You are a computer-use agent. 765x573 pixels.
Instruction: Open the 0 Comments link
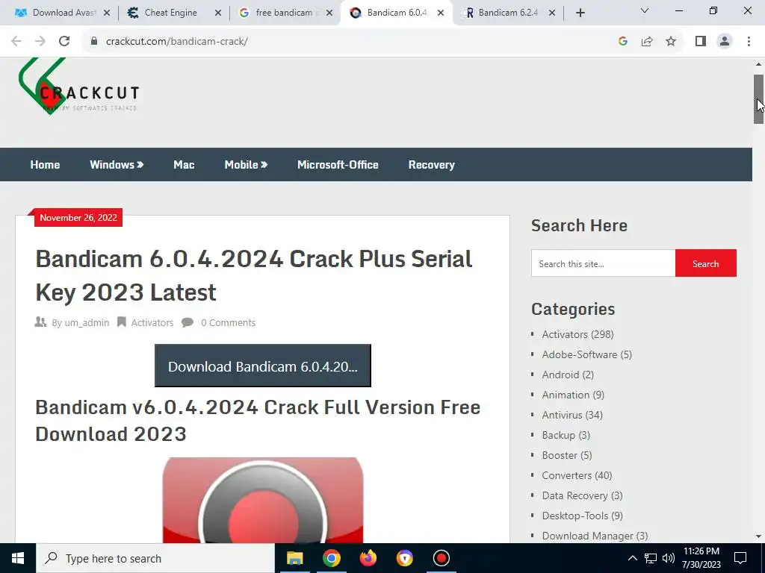(x=228, y=322)
